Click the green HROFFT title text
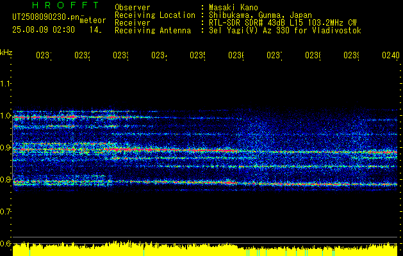Viewport: 403px width, 256px height. pyautogui.click(x=65, y=5)
